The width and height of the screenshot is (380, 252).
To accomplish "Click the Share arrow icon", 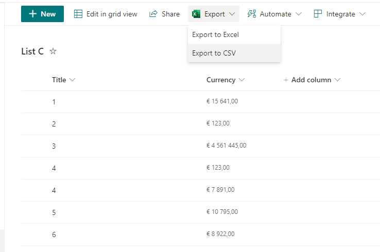I will coord(153,14).
